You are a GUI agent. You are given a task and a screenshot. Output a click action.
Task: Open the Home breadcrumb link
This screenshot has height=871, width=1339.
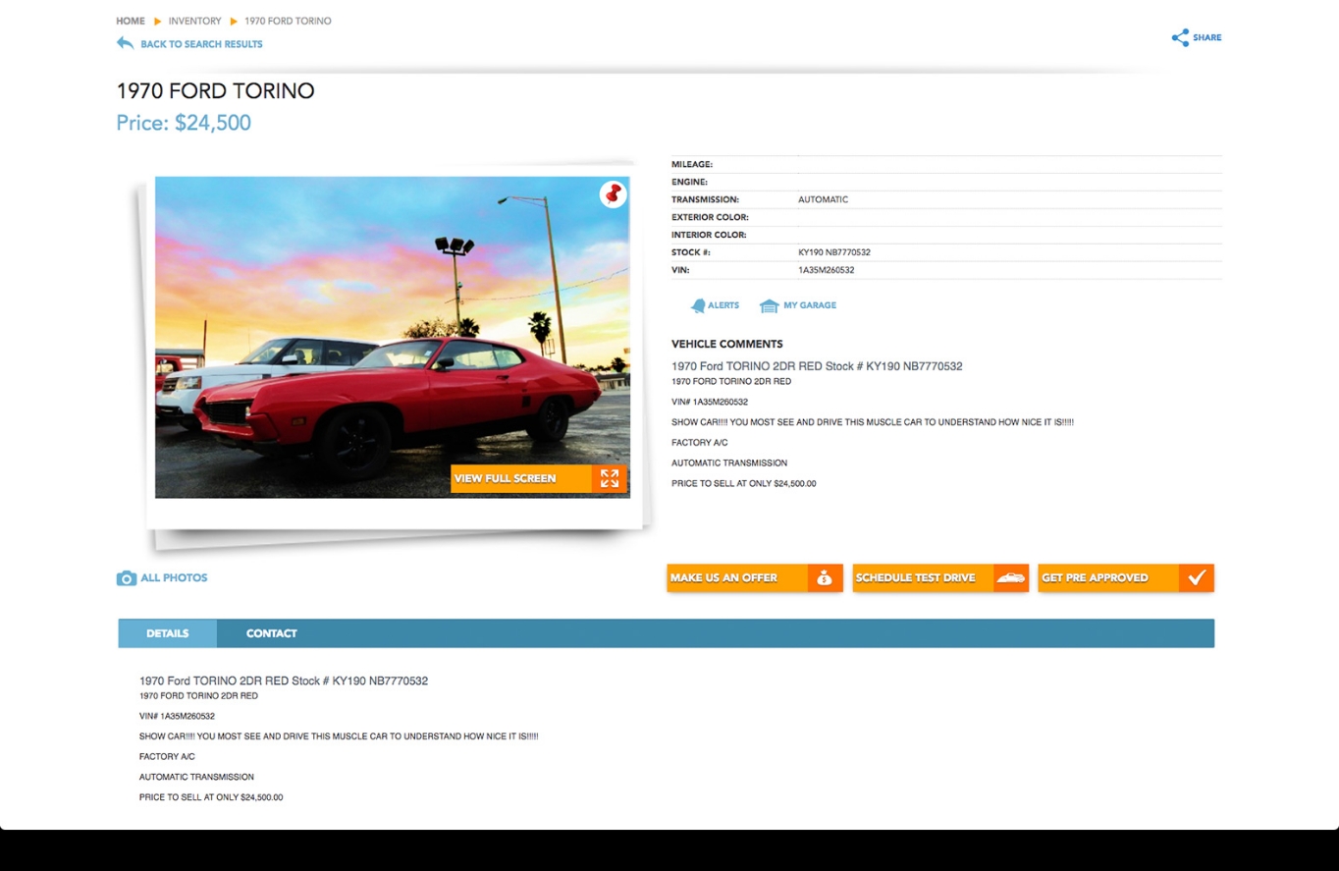click(x=131, y=21)
